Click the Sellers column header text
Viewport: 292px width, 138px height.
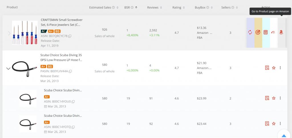point(226,8)
